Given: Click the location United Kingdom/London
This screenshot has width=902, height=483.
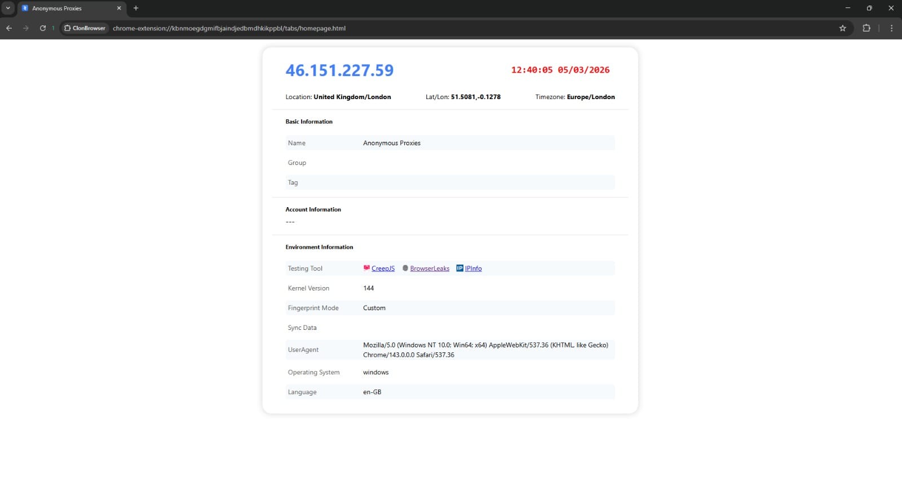Looking at the screenshot, I should (x=352, y=97).
